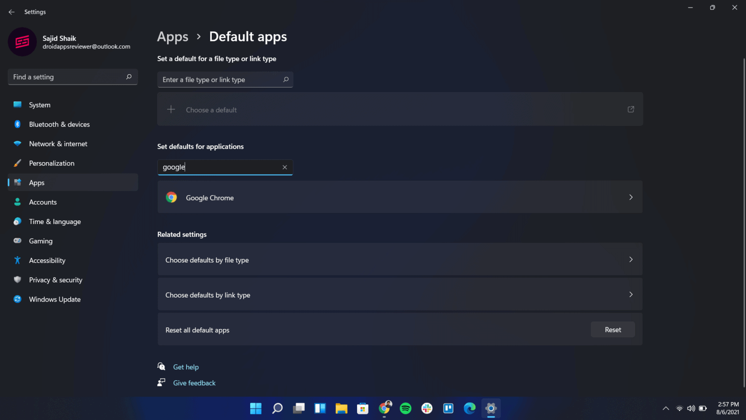The image size is (746, 420).
Task: Open Network & internet settings
Action: click(x=73, y=144)
